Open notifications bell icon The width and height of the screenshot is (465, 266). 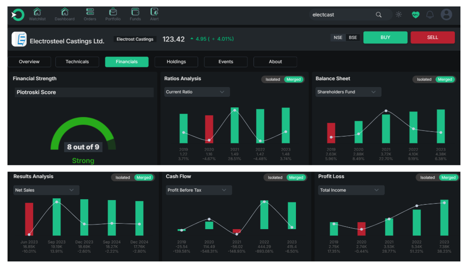pyautogui.click(x=430, y=14)
